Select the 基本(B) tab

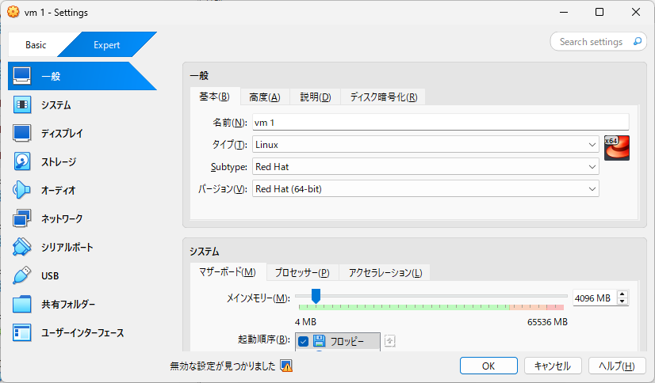215,97
